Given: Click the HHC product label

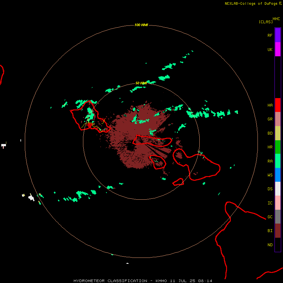Looking at the screenshot, I should pyautogui.click(x=276, y=19).
